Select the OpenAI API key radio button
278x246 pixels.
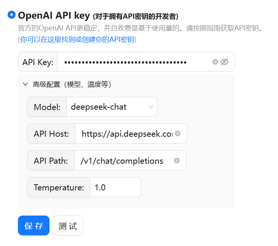[12, 15]
